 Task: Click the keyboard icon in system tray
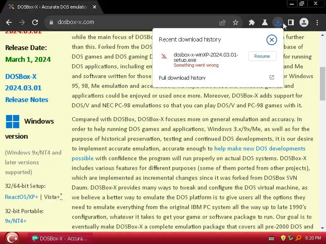(271, 238)
